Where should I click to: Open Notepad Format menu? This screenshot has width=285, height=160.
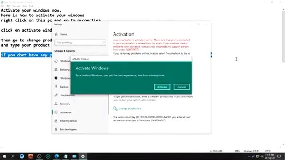(16, 6)
